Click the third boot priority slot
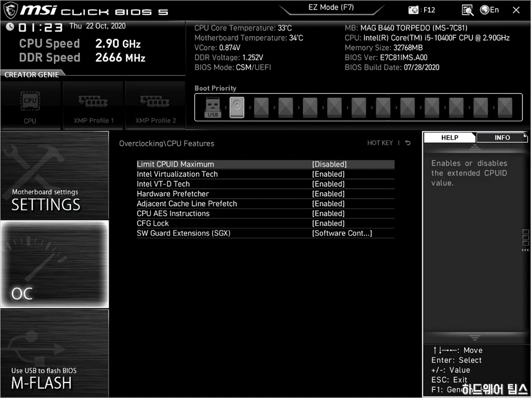 [261, 107]
